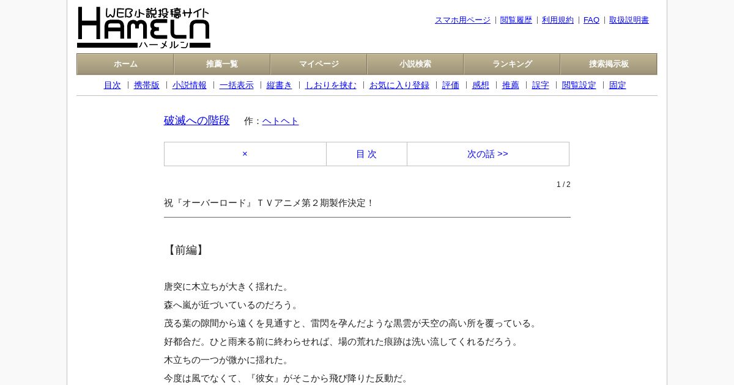
Task: Open the マイページ tab
Action: [319, 64]
